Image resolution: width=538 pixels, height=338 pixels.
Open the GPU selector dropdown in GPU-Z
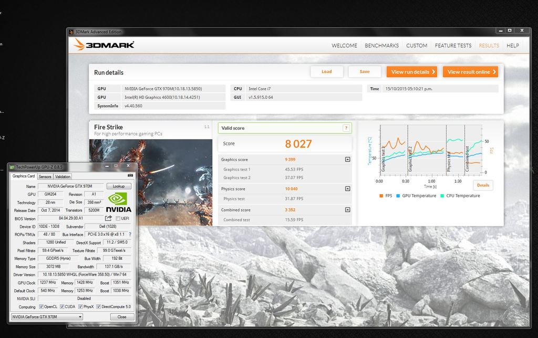point(47,317)
